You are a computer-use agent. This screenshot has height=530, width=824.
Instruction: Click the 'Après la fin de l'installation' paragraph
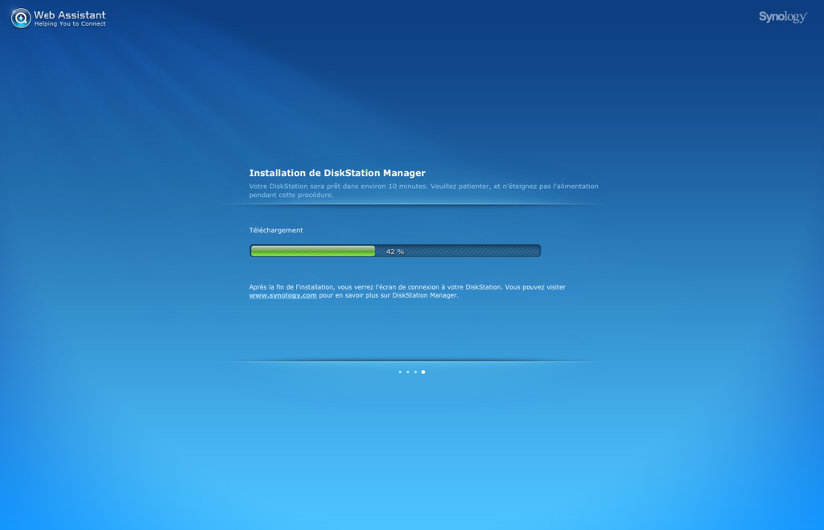(x=407, y=291)
